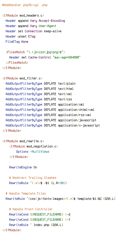Click the Header set Connection keep-alive line
The image size is (118, 235).
click(33, 31)
